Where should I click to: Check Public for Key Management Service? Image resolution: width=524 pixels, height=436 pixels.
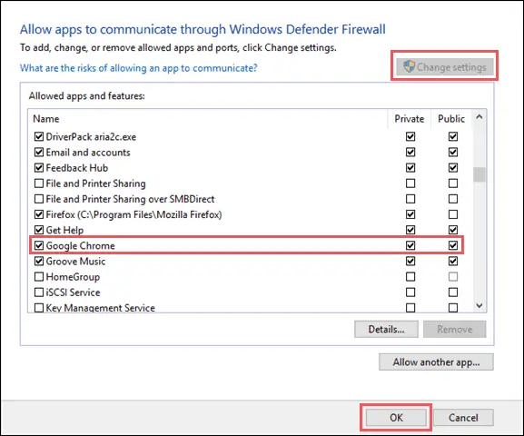pos(453,308)
